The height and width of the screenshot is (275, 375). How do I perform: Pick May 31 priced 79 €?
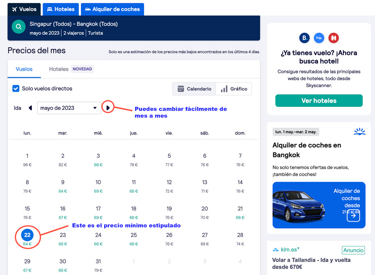98,265
